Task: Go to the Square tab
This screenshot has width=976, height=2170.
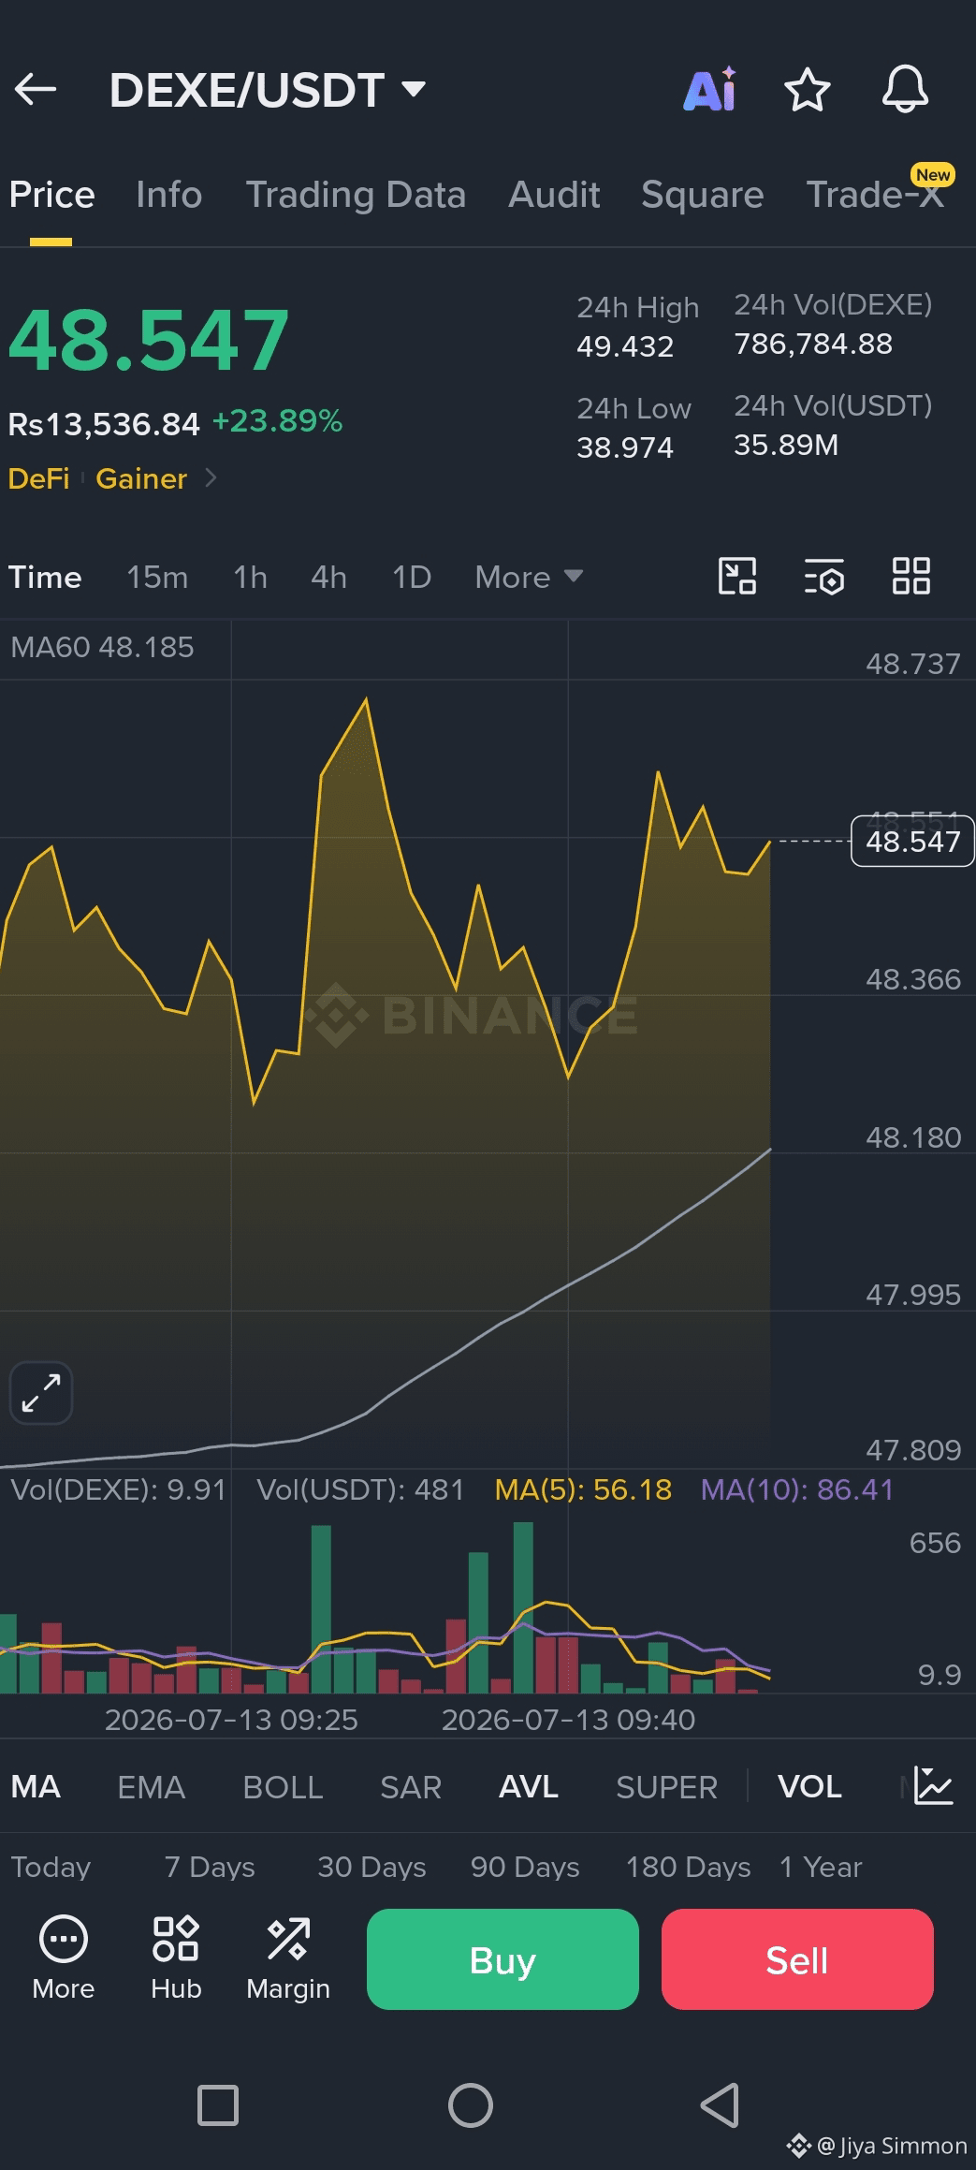Action: (703, 195)
